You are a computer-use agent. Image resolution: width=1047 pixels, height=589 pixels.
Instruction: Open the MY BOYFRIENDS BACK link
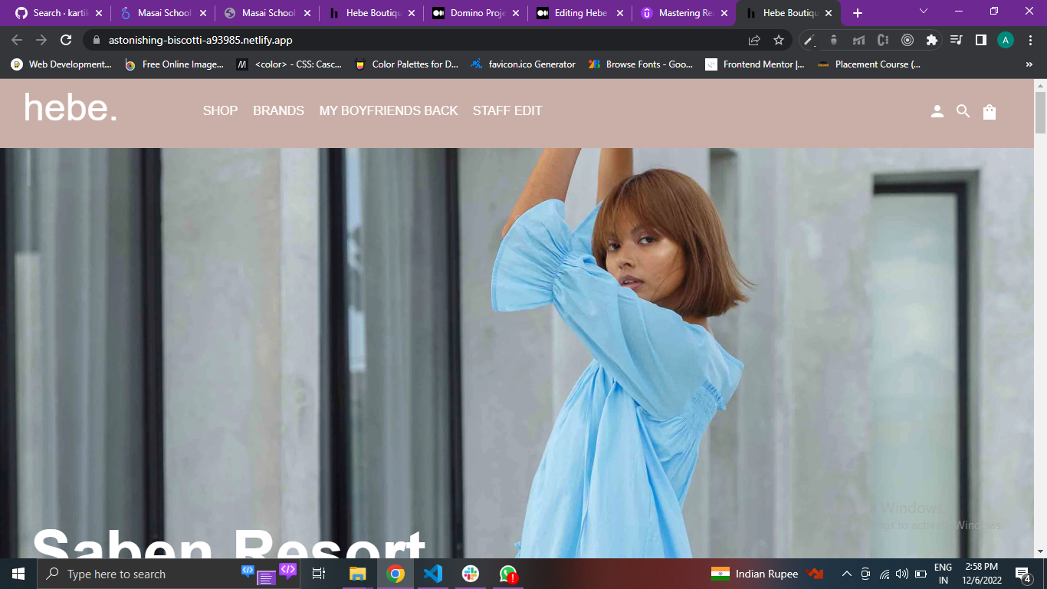[389, 110]
